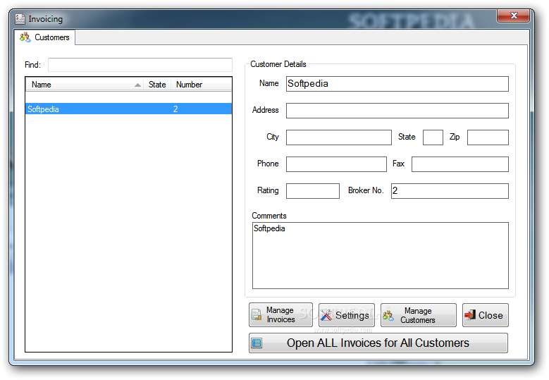The image size is (549, 380).
Task: Open ALL Invoices for All Customers
Action: point(378,343)
